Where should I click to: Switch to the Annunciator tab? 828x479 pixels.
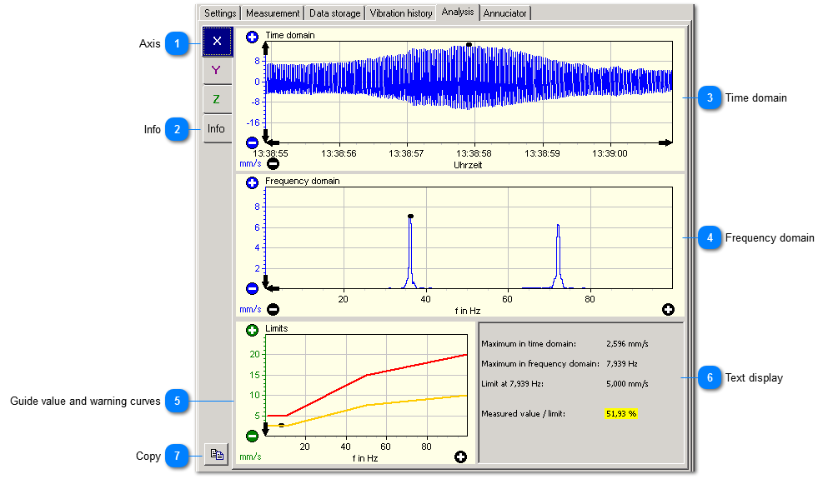[505, 13]
